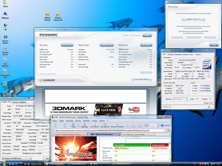The image size is (222, 166).
Task: Open the Denetim Masası desktop icon
Action: click(5, 51)
